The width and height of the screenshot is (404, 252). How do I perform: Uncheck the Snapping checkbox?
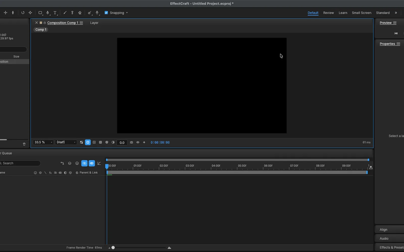106,13
